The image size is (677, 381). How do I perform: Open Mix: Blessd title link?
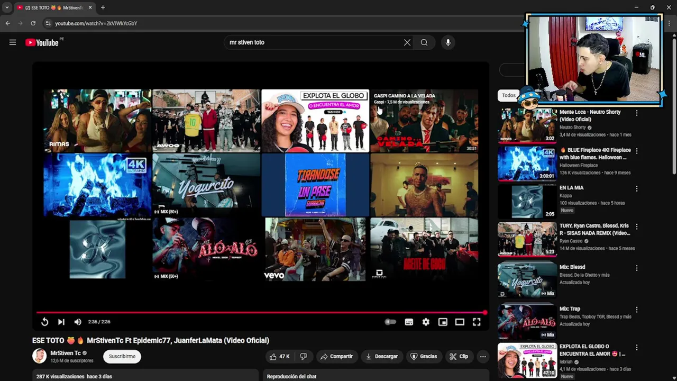coord(572,267)
